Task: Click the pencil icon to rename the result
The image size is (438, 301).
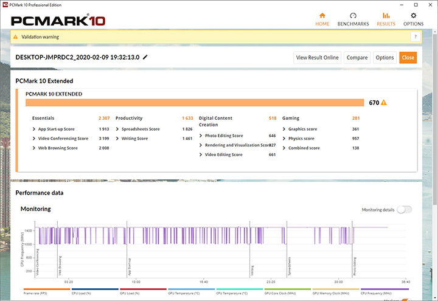Action: pyautogui.click(x=145, y=57)
